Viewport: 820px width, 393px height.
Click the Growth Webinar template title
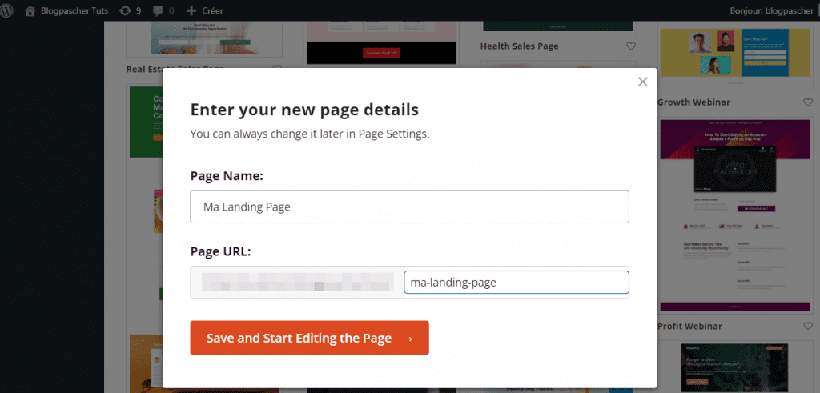[693, 102]
